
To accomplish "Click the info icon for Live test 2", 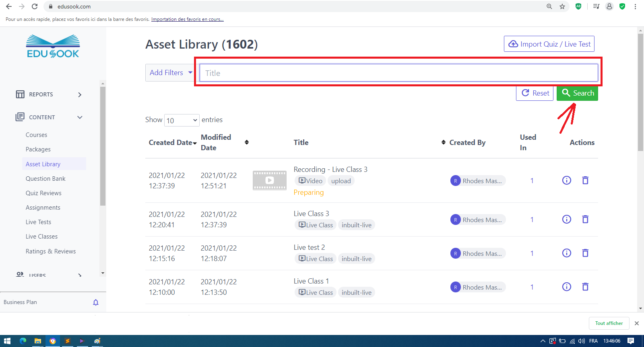I will click(566, 253).
